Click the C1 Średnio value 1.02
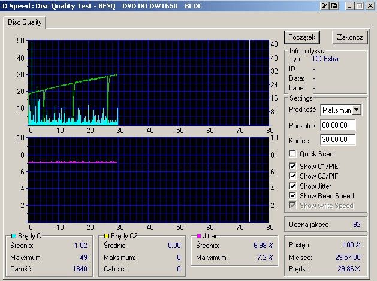This screenshot has width=377, height=281. [80, 246]
